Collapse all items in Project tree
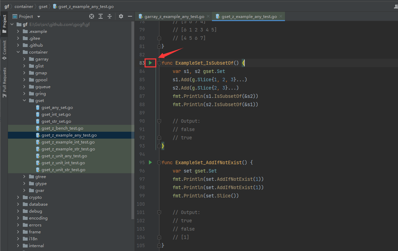 pos(110,16)
